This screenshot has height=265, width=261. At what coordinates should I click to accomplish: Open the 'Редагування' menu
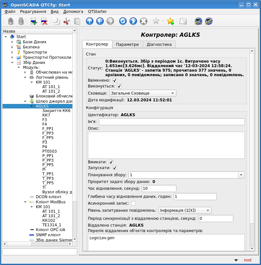pos(33,12)
